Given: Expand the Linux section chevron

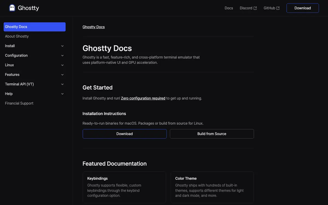Looking at the screenshot, I should click(x=62, y=65).
